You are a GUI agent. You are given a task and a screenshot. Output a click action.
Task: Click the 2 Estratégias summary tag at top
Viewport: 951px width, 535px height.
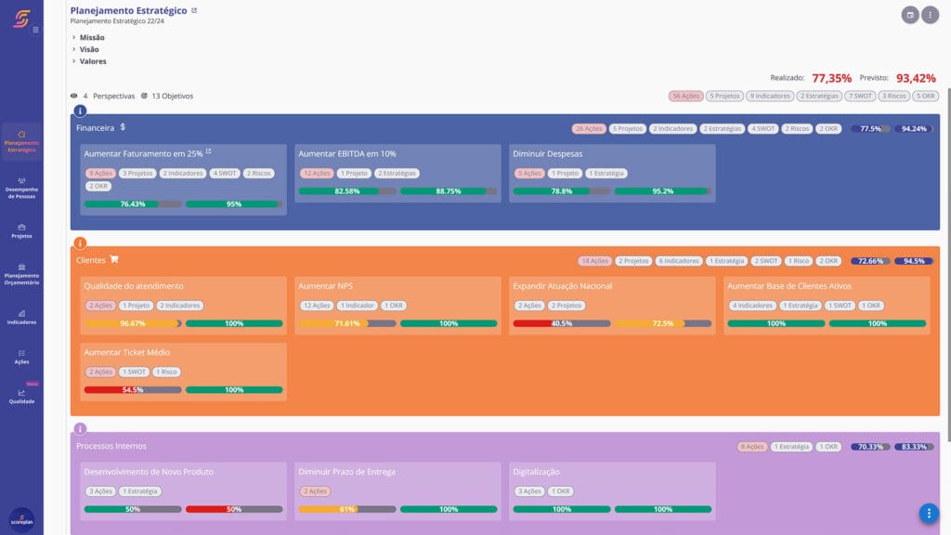tap(819, 96)
